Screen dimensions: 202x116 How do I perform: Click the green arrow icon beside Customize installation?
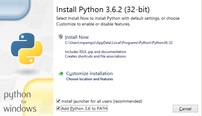click(61, 74)
